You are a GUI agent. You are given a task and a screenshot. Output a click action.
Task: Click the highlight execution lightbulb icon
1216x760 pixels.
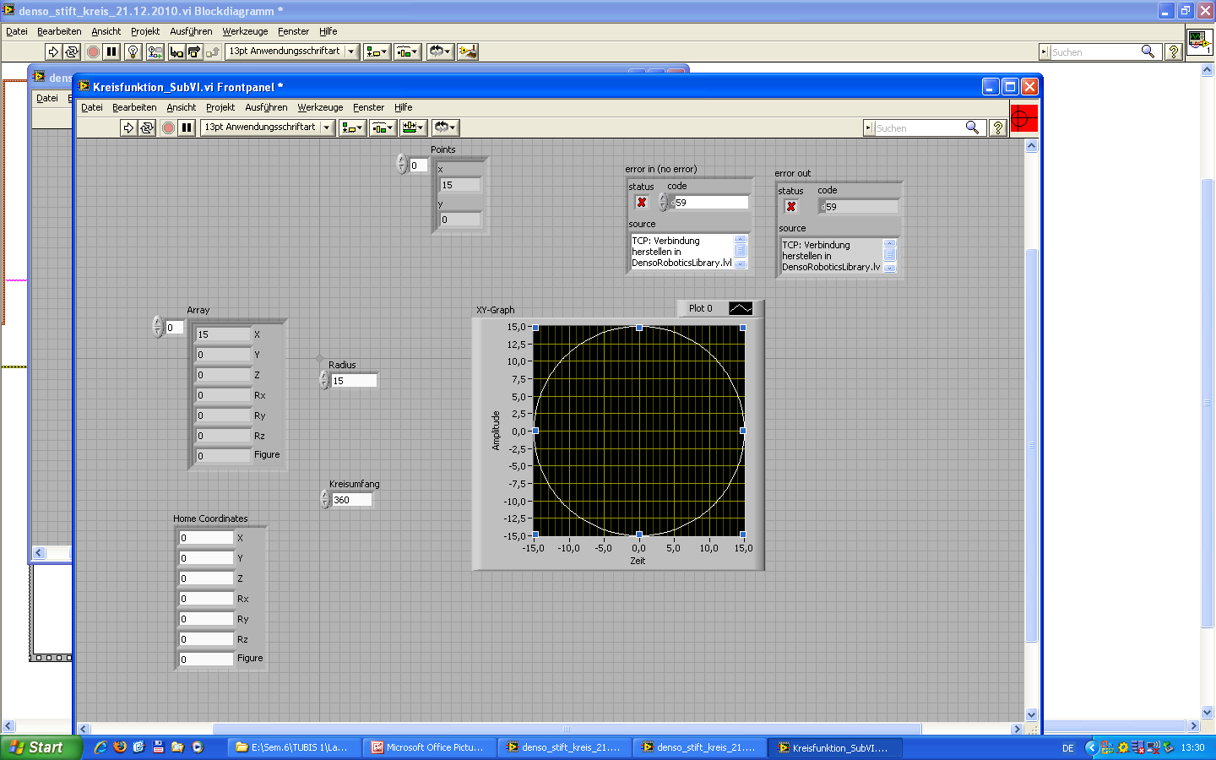[x=133, y=52]
